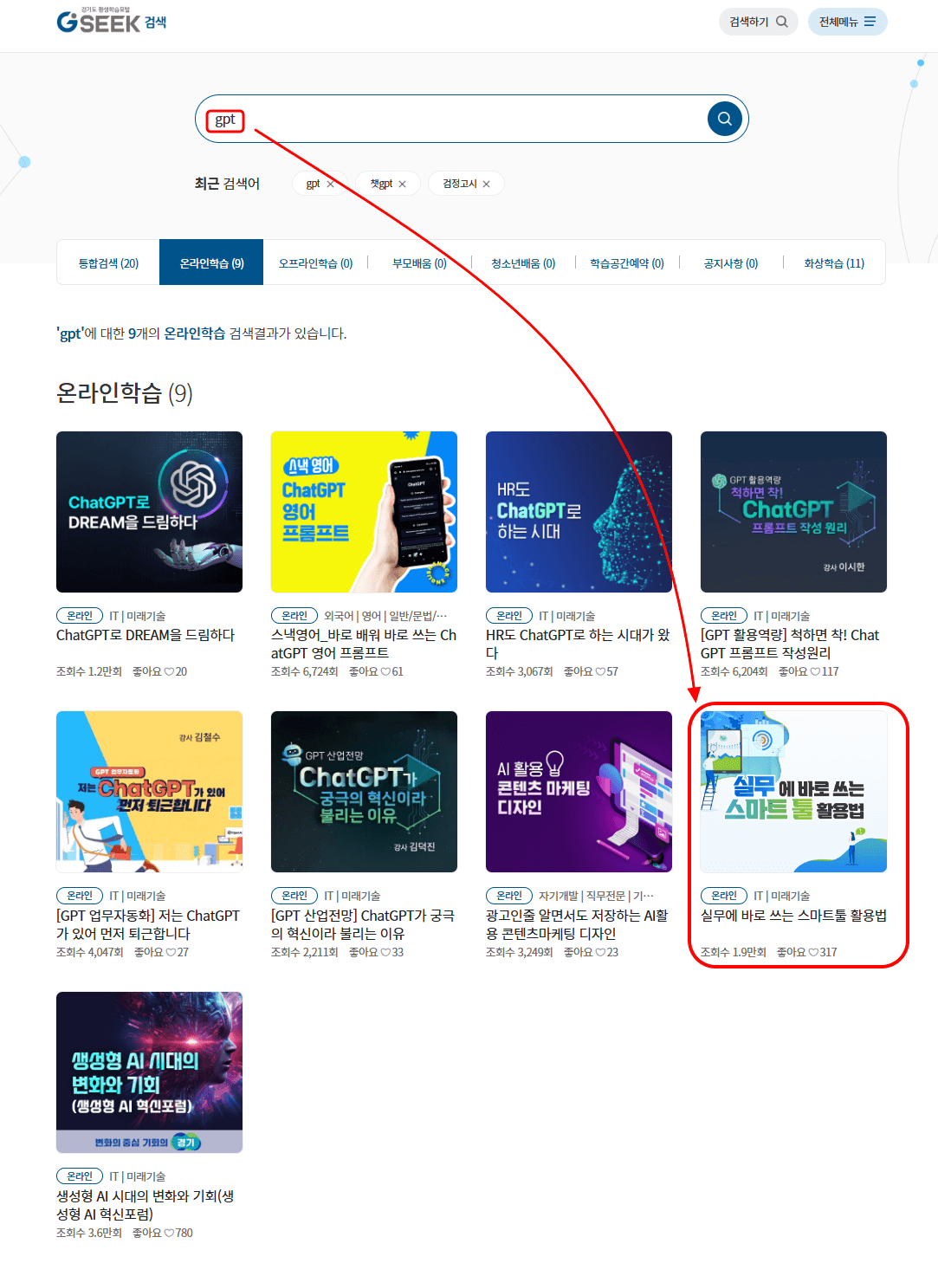Viewport: 938px width, 1276px height.
Task: Click view count '조회수 1.9만회'
Action: point(734,952)
